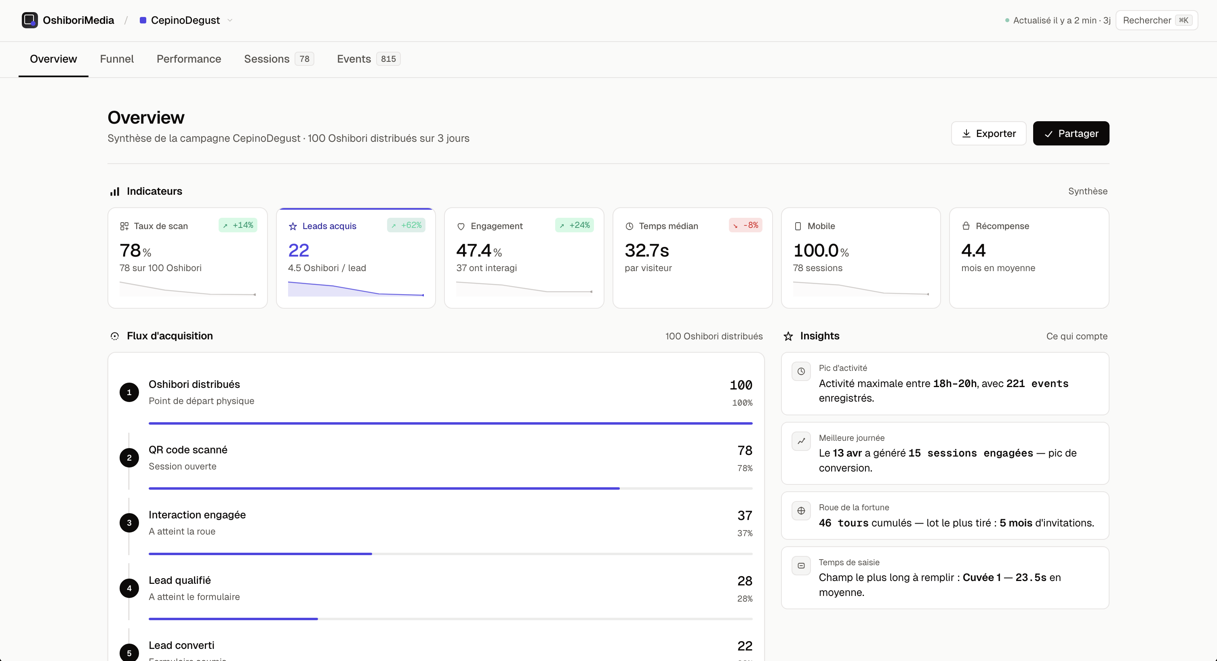The image size is (1217, 661).
Task: Click funnel step 2 circle
Action: point(129,458)
